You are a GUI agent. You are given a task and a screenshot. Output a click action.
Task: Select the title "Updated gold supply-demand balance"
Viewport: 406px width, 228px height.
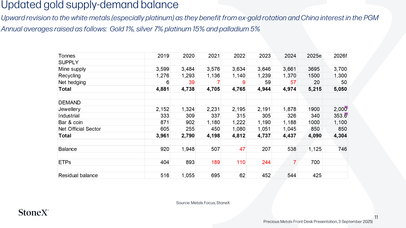90,5
